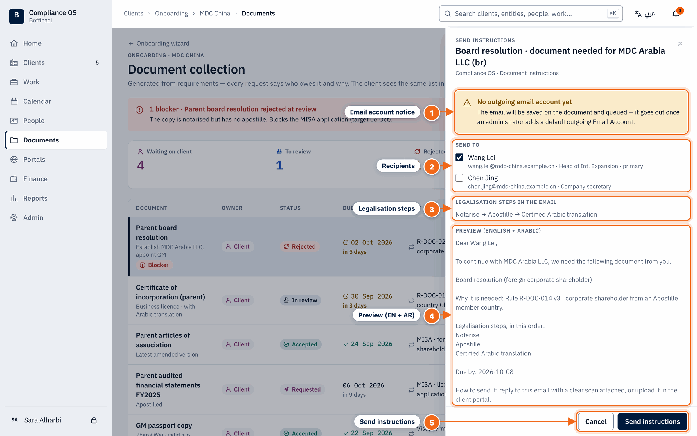Click the Requested status badge

(302, 389)
